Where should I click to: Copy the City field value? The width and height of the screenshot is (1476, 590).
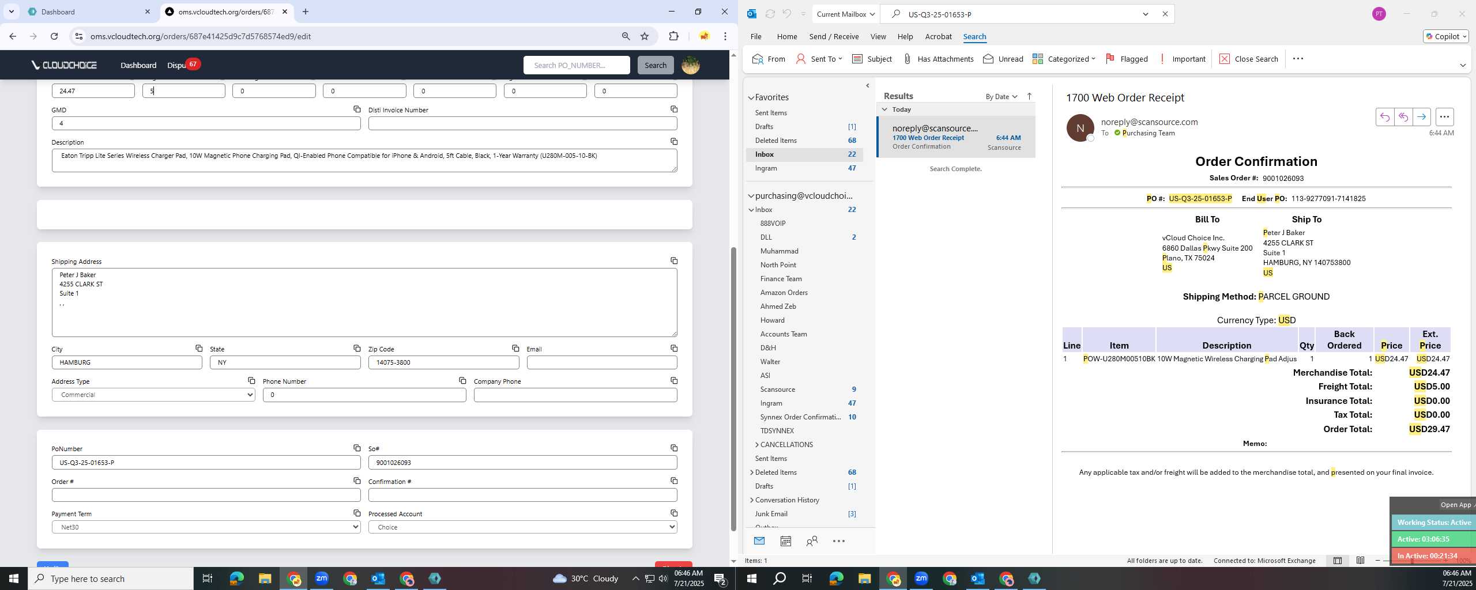coord(198,348)
